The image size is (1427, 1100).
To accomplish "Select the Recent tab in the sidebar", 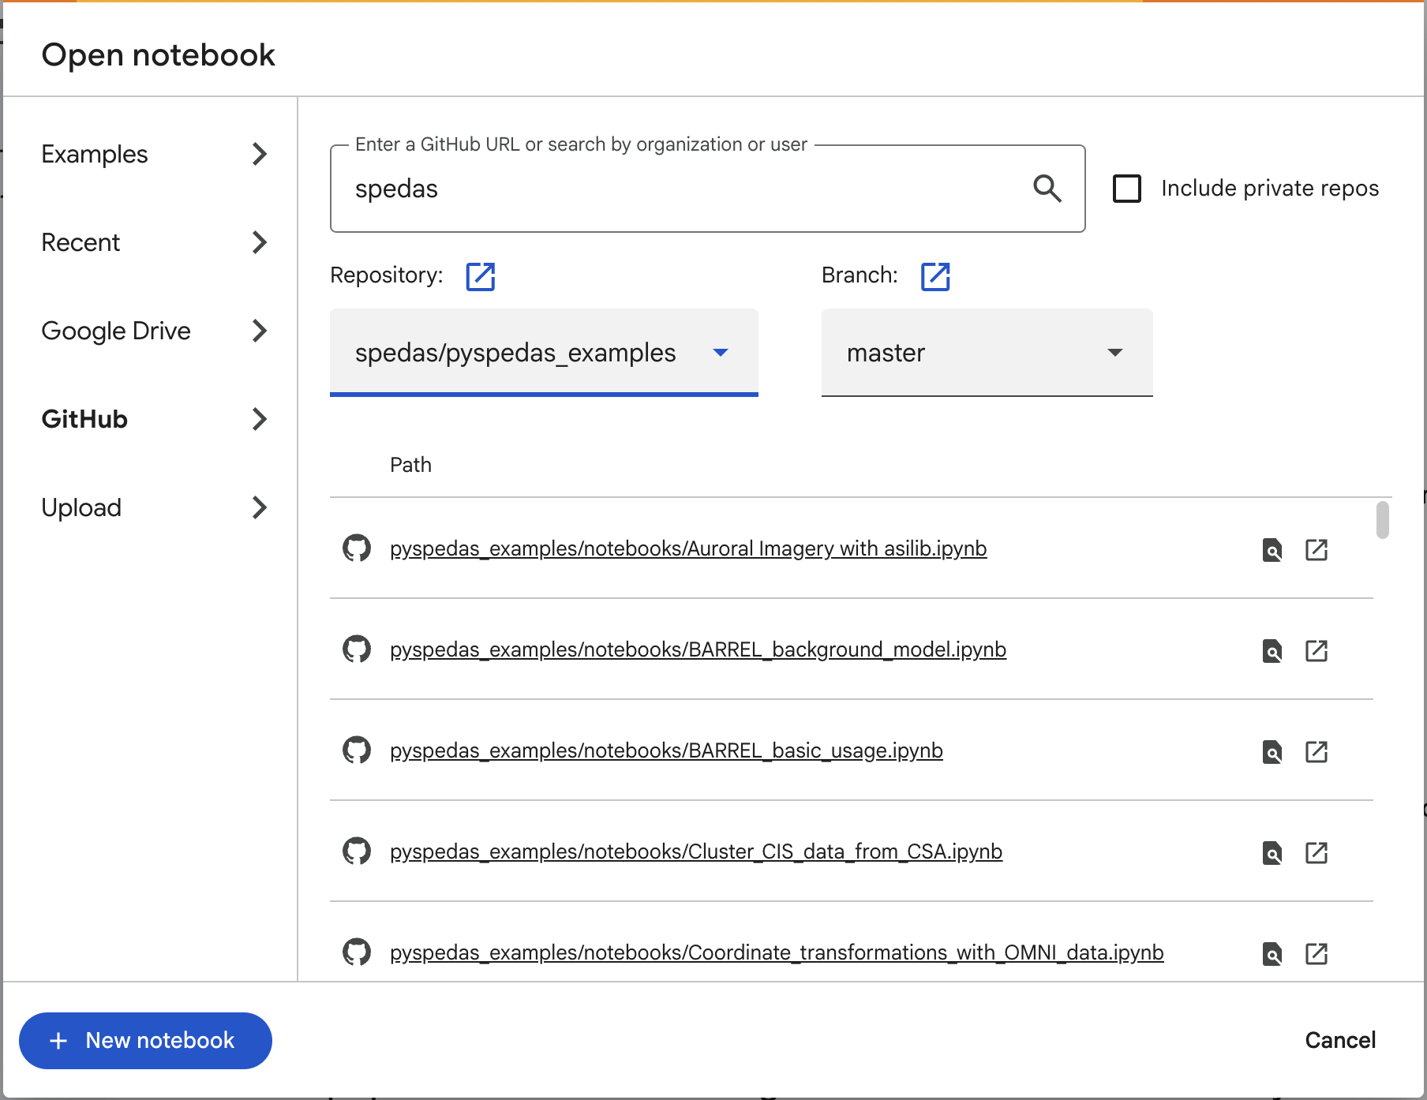I will coord(155,242).
